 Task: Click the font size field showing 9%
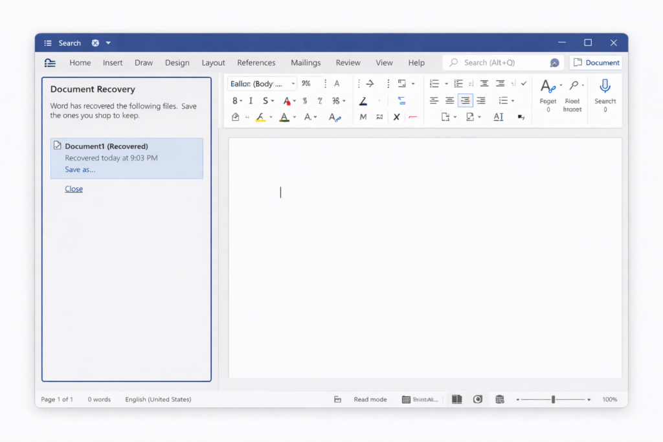(306, 83)
